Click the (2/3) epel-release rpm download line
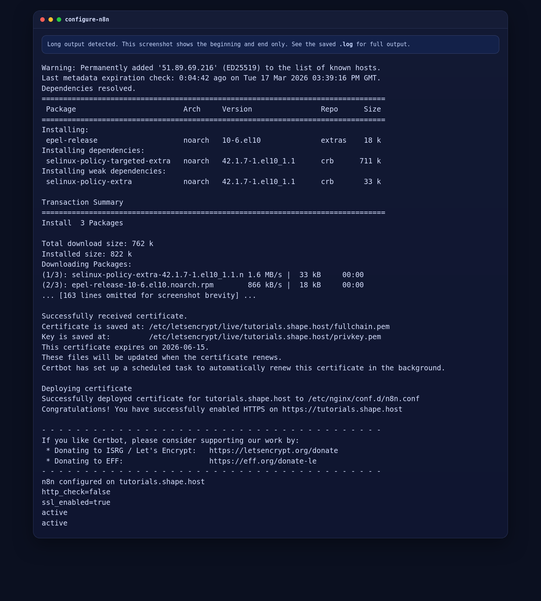 tap(202, 285)
